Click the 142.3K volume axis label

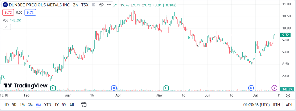(287, 89)
